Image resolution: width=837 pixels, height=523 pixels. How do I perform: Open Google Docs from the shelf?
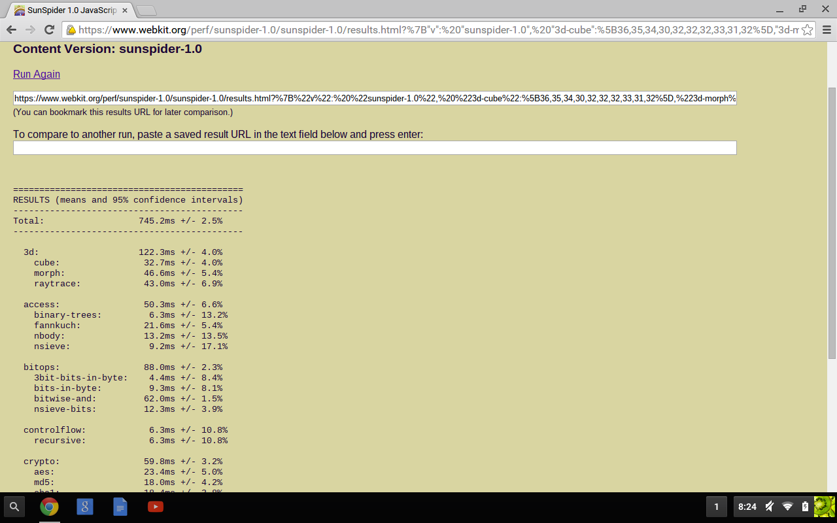(x=120, y=507)
